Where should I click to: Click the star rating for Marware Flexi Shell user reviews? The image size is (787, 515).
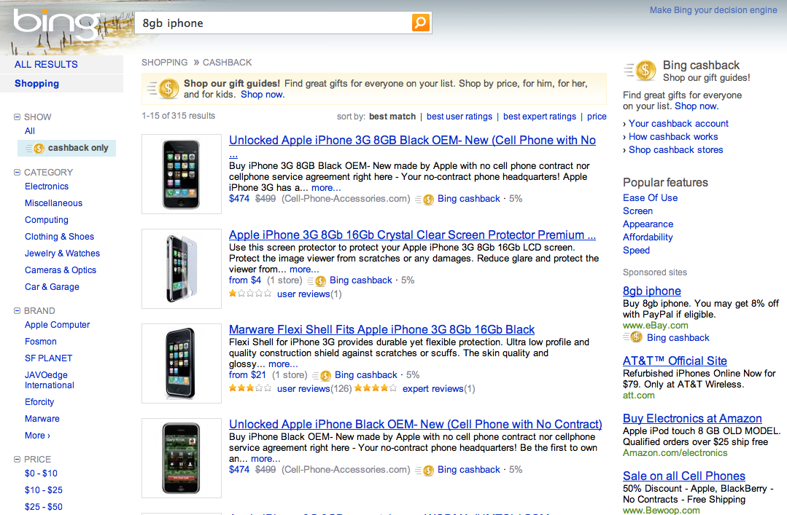[250, 389]
